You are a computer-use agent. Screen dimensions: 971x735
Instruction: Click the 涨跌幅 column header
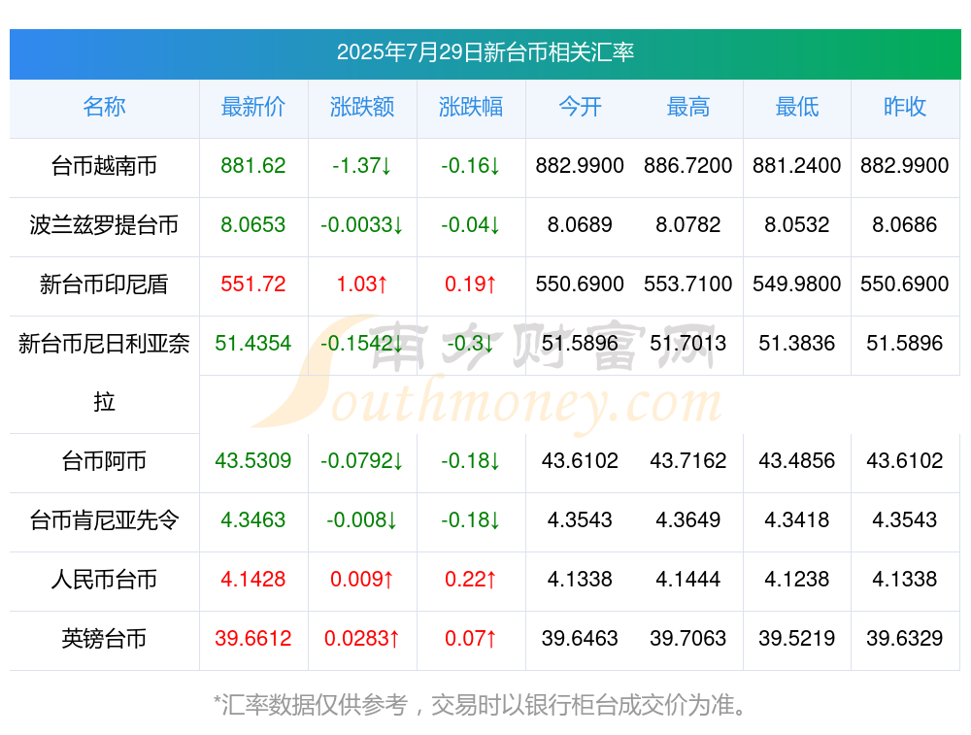point(471,107)
